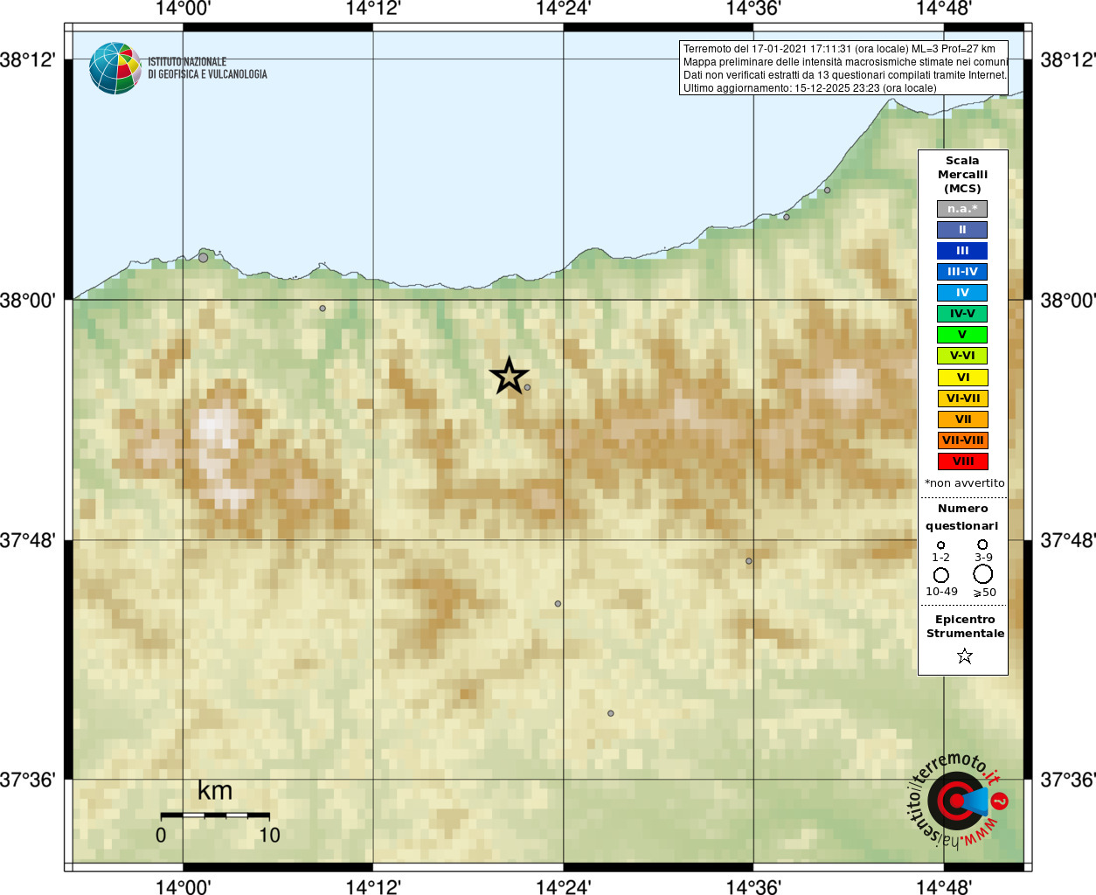Click the 14°24' longitude label at top
Viewport: 1096px width, 895px height.
tap(563, 9)
